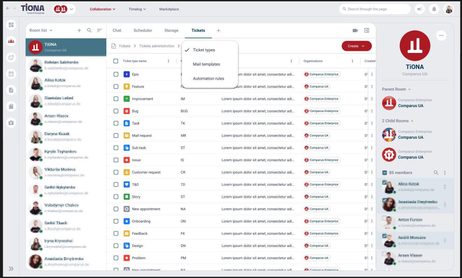Open the row menu for Bug
This screenshot has height=278, width=462.
[372, 111]
